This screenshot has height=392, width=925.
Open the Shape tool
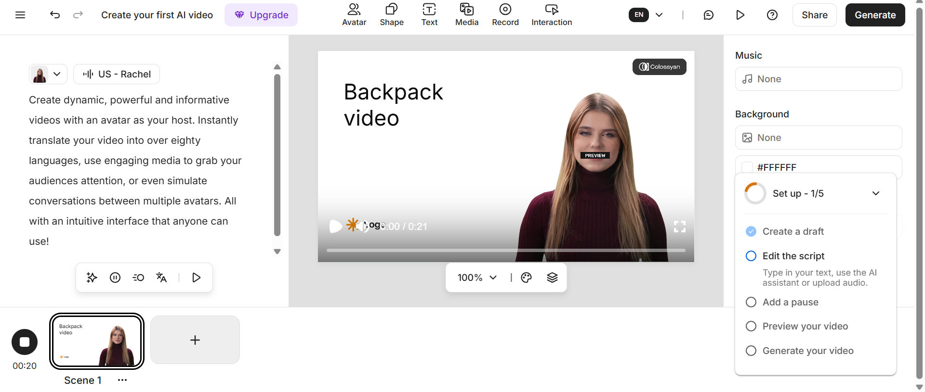(x=392, y=15)
